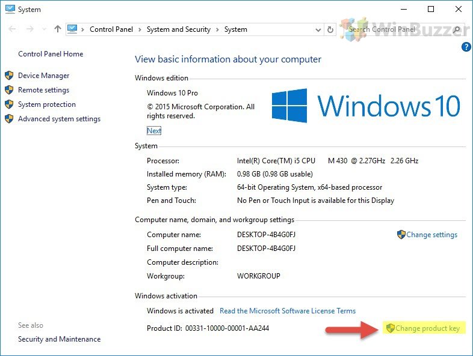The width and height of the screenshot is (473, 356).
Task: Go up one level with Up arrow
Action: click(x=58, y=29)
